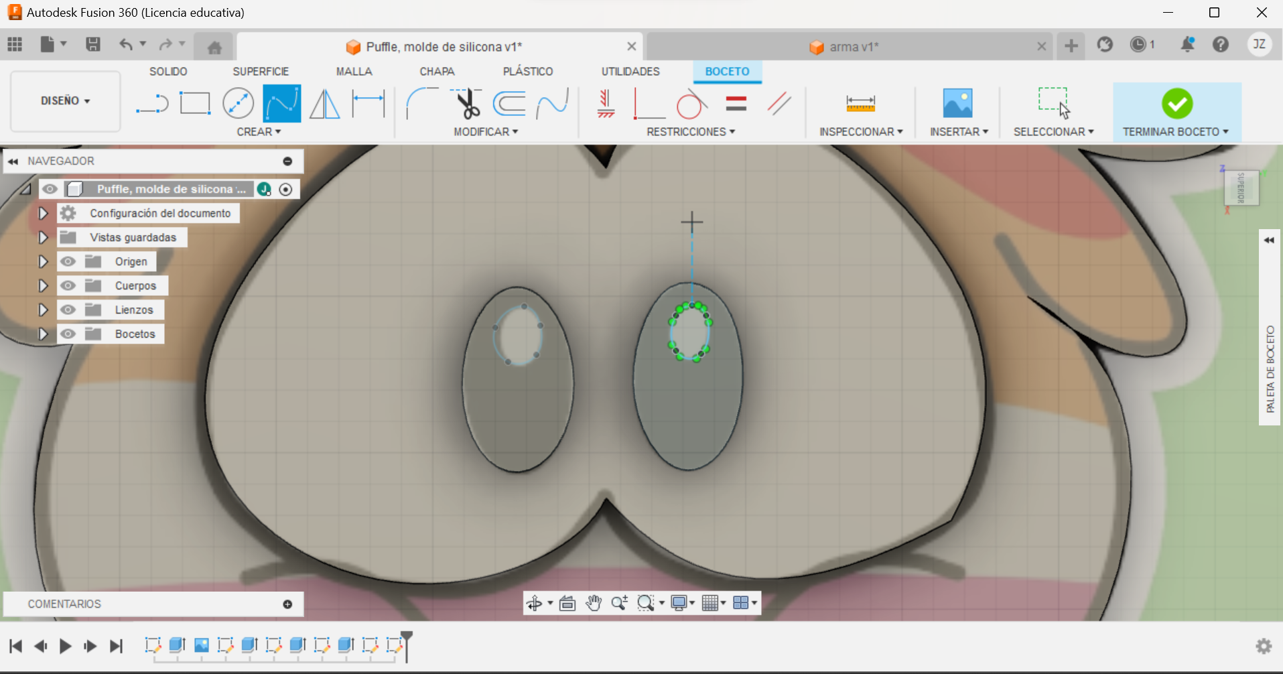
Task: Switch to the UTILIDADES tab
Action: (x=630, y=72)
